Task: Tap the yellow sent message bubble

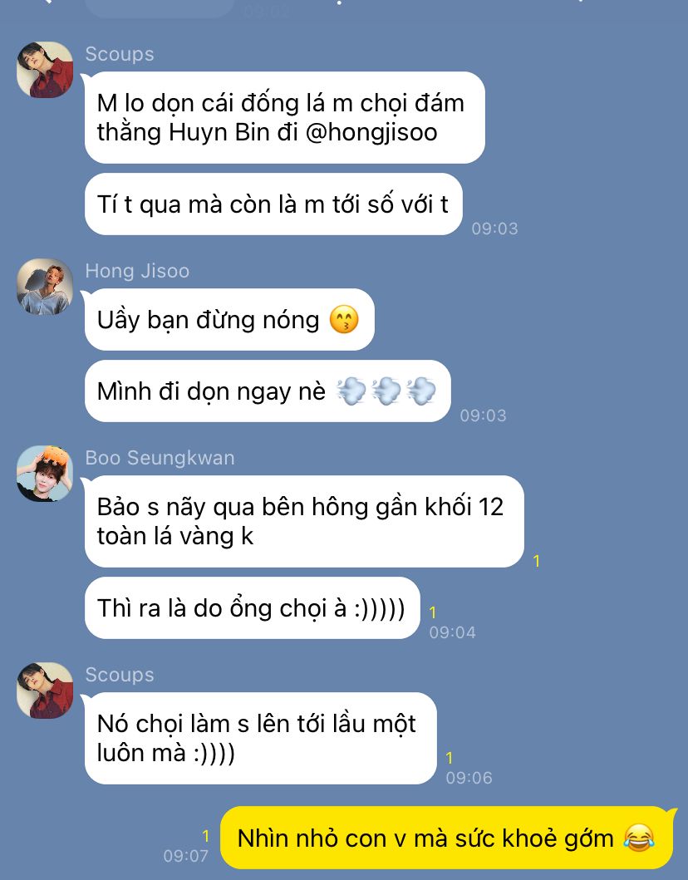Action: pos(447,838)
